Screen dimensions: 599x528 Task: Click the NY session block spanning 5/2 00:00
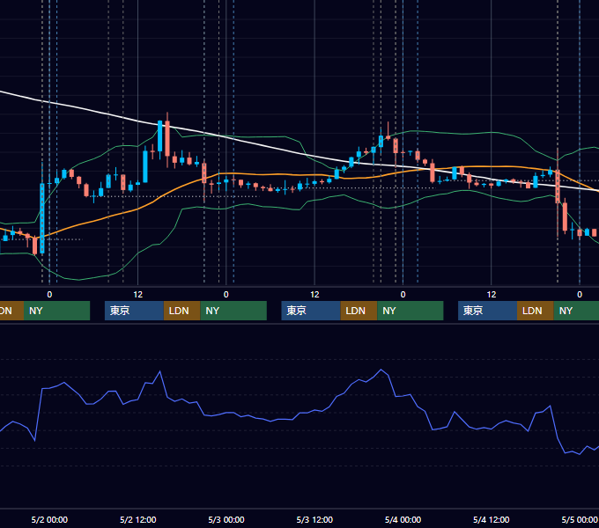tap(56, 311)
